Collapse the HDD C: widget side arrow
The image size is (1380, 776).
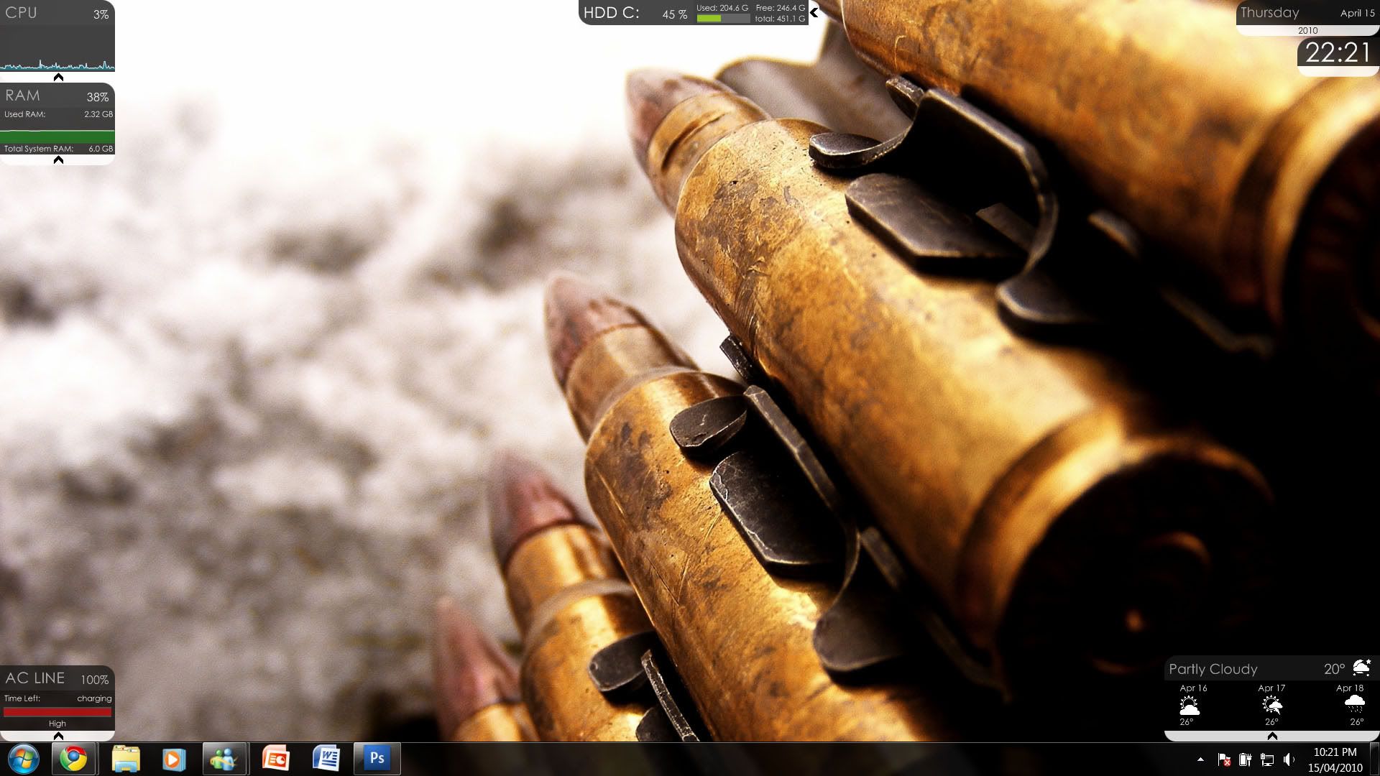pos(814,12)
